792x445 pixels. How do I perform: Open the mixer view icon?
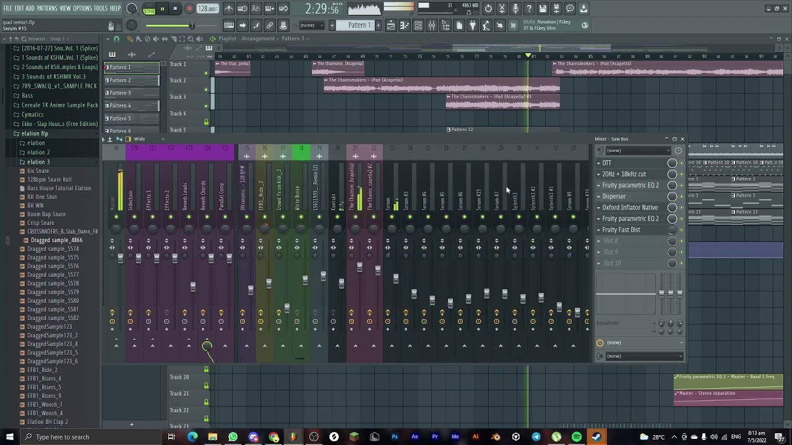coord(432,25)
